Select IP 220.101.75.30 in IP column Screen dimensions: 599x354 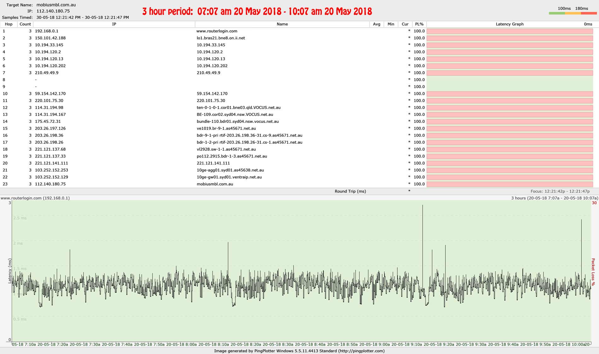coord(49,100)
